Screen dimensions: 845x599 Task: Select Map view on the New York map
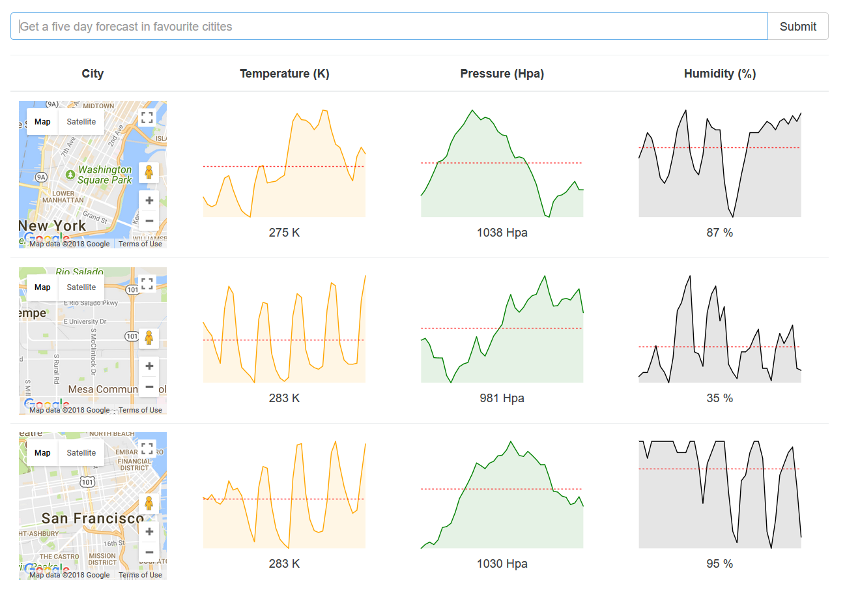point(42,122)
